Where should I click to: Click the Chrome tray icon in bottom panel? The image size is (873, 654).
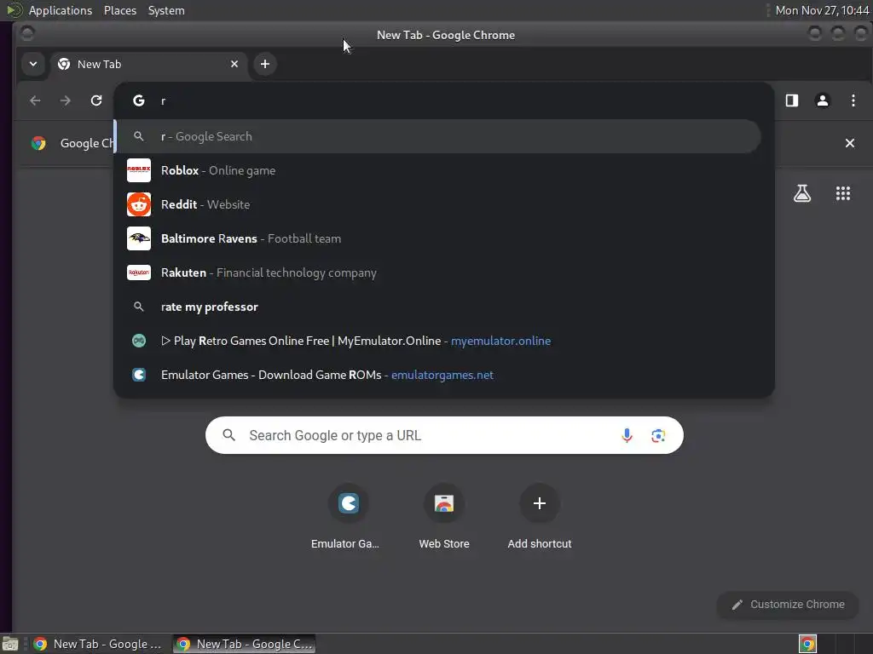(808, 644)
